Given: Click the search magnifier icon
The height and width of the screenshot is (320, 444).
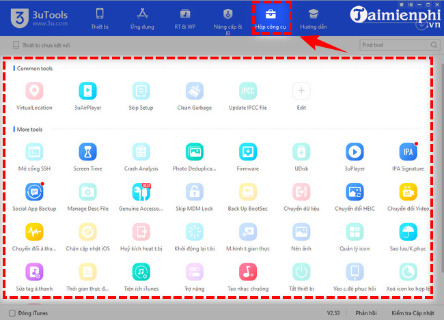Looking at the screenshot, I should point(434,45).
